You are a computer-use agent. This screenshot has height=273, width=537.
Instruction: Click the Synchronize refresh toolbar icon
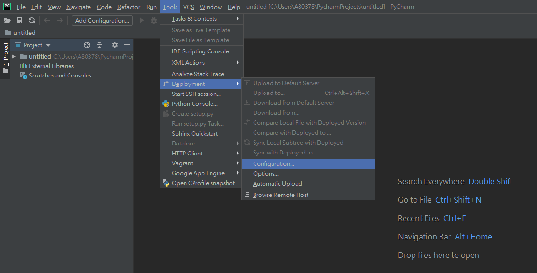(32, 20)
